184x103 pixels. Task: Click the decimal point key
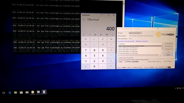[x=103, y=66]
